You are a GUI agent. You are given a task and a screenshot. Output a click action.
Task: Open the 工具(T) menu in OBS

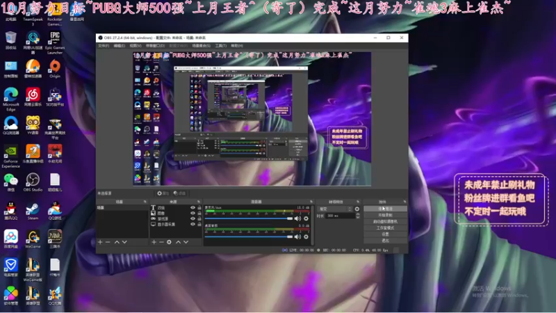click(x=220, y=46)
